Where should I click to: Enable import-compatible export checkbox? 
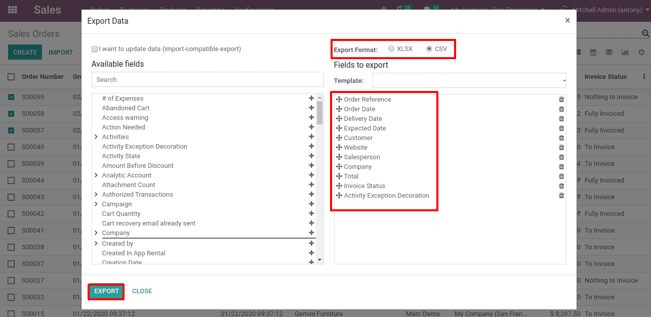(95, 49)
